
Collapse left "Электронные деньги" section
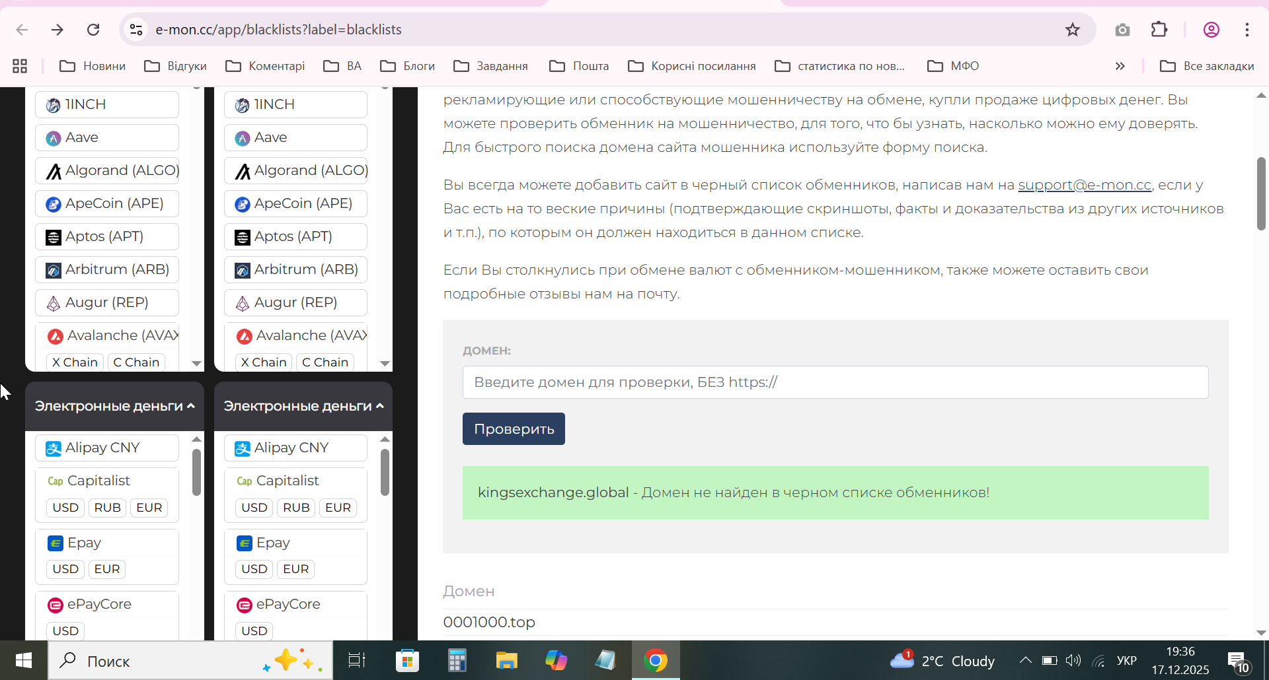pos(114,406)
